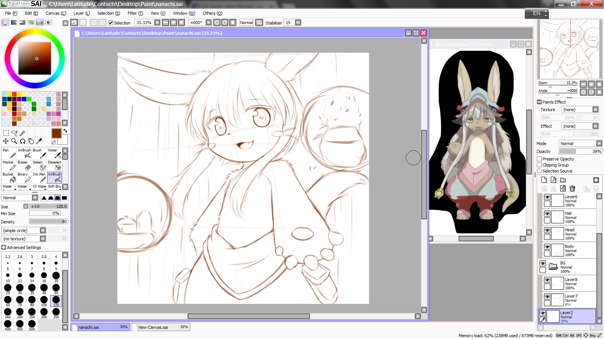Select the rotate view tool
This screenshot has width=604, height=339.
(x=22, y=141)
